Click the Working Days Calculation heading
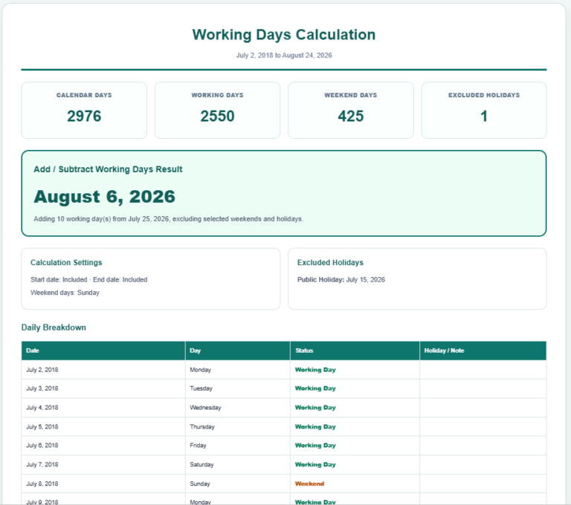This screenshot has width=571, height=505. pyautogui.click(x=284, y=35)
